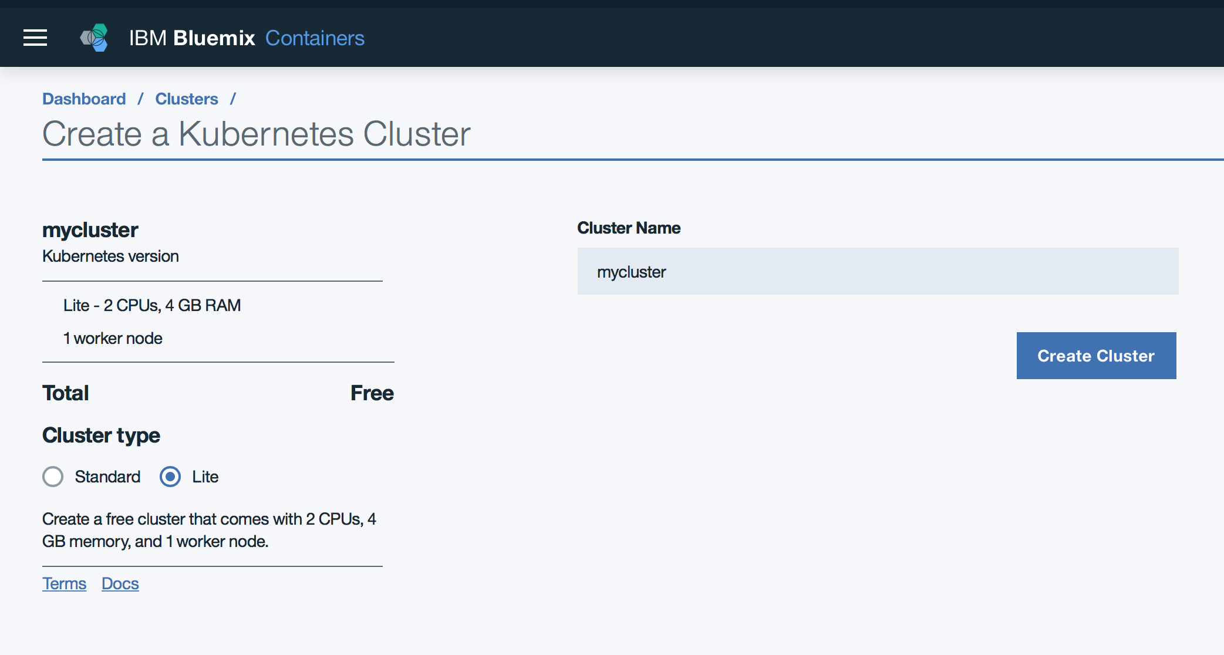Open the hamburger navigation menu
Image resolution: width=1224 pixels, height=655 pixels.
35,38
